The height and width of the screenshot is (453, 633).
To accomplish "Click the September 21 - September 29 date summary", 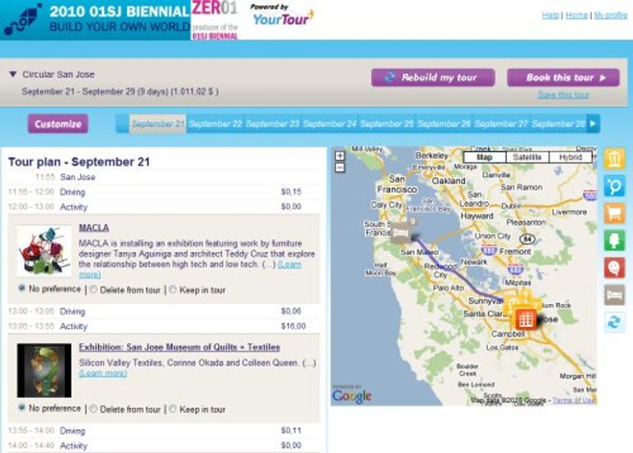I will click(x=120, y=91).
